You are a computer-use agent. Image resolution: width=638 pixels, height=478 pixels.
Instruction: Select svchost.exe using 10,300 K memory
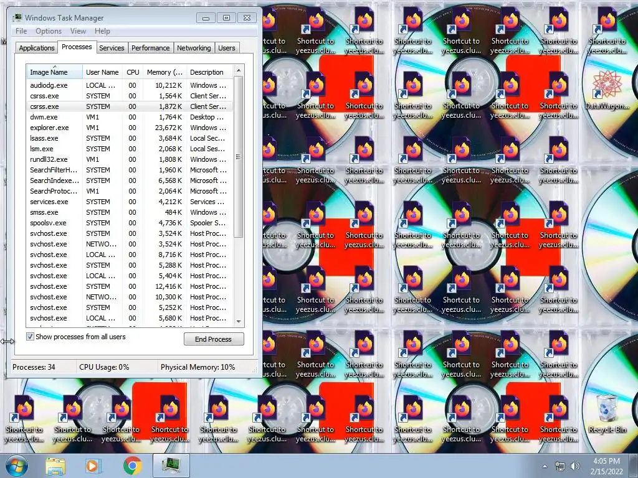[130, 297]
